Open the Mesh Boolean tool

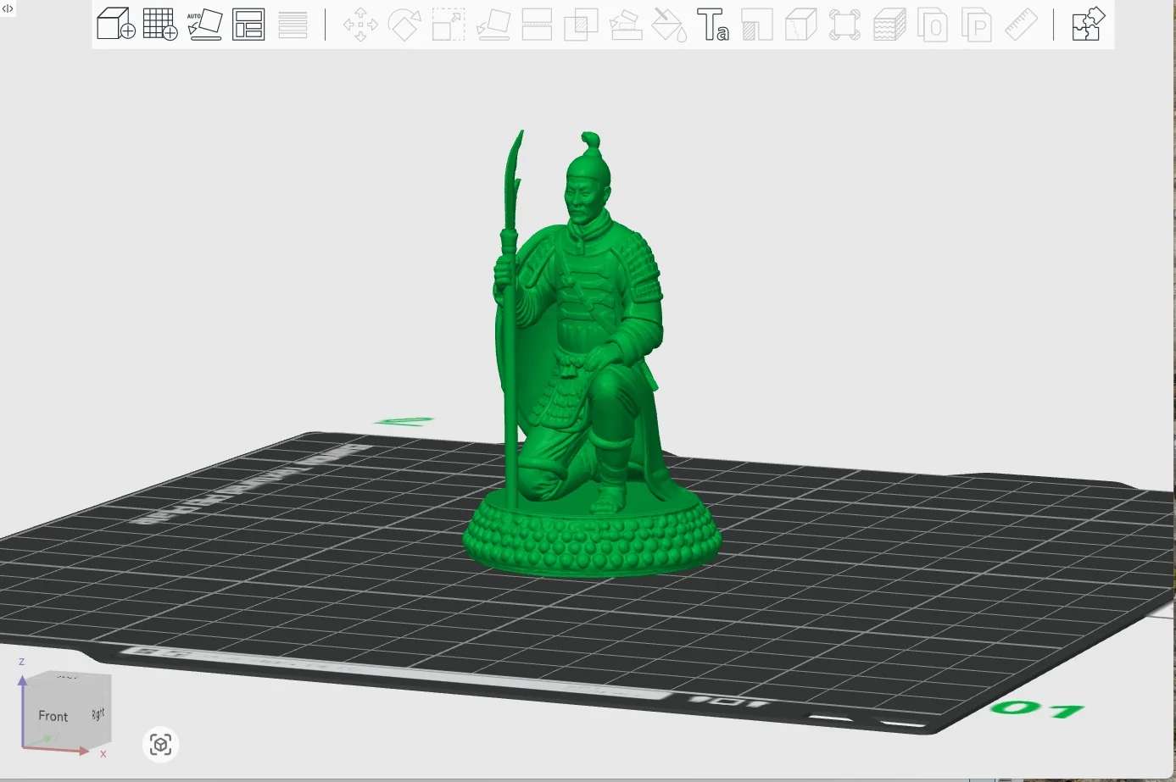581,25
